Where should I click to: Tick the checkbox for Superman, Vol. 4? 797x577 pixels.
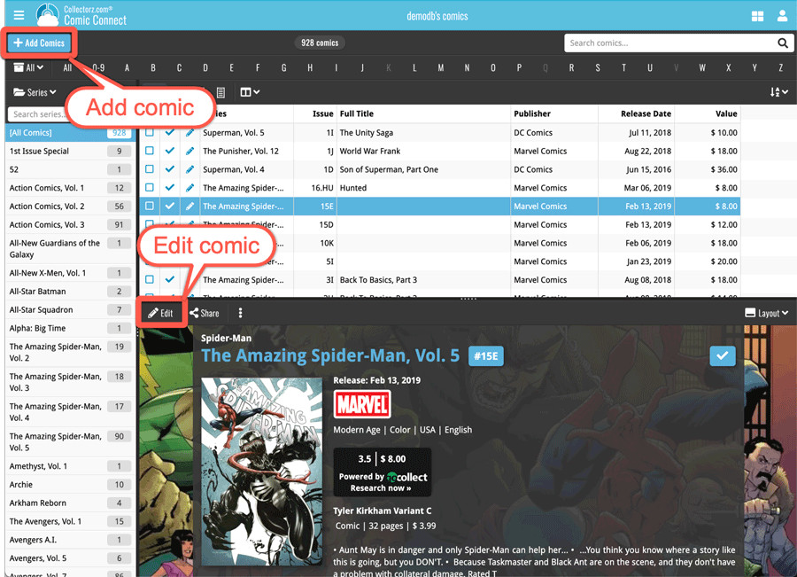click(150, 169)
